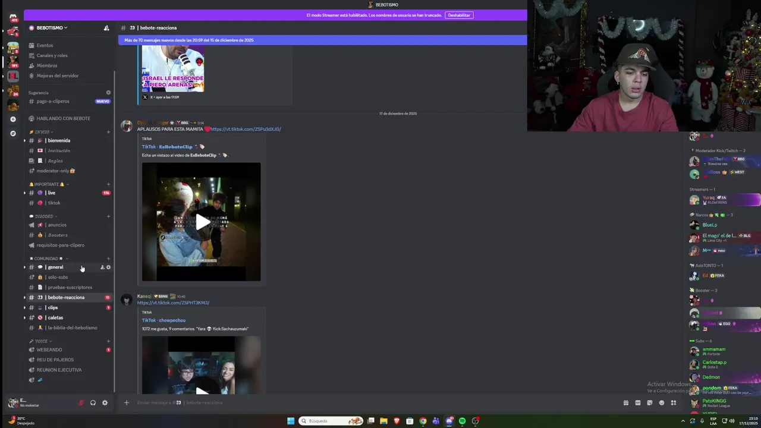Viewport: 761px width, 428px height.
Task: Add a channel to VOICE category
Action: (108, 341)
